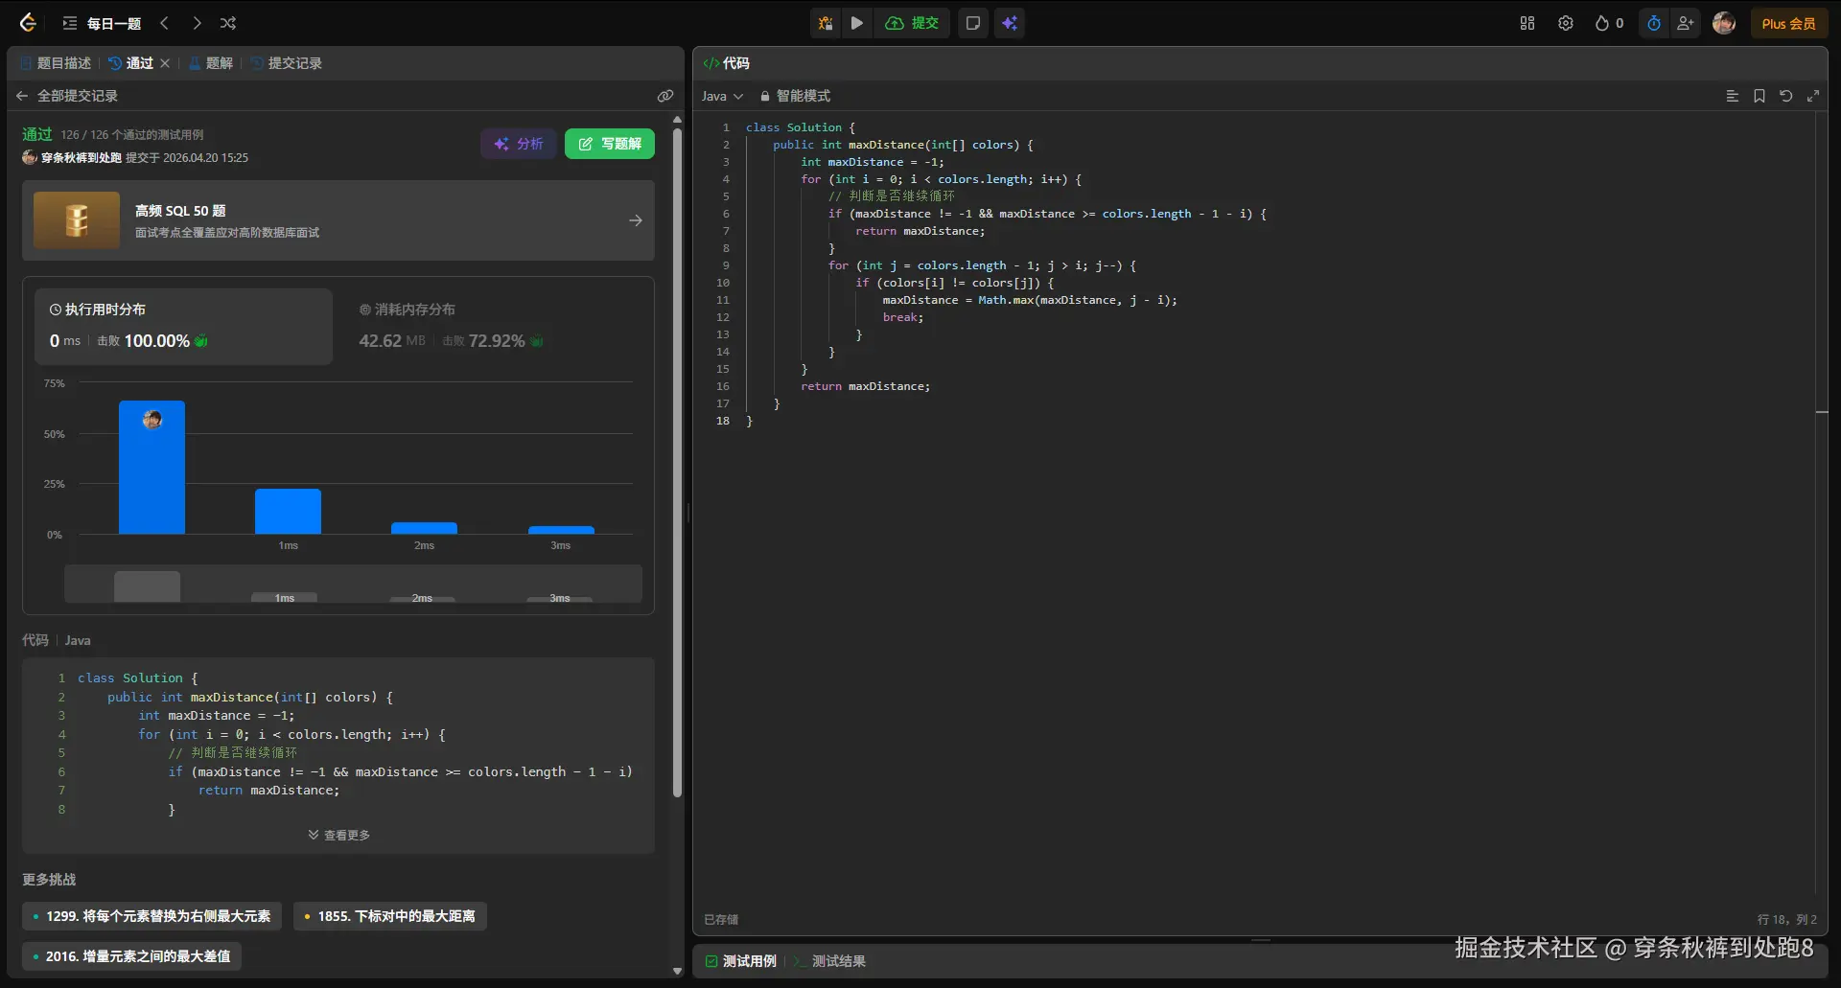
Task: Expand the code with 查看更多
Action: point(339,835)
